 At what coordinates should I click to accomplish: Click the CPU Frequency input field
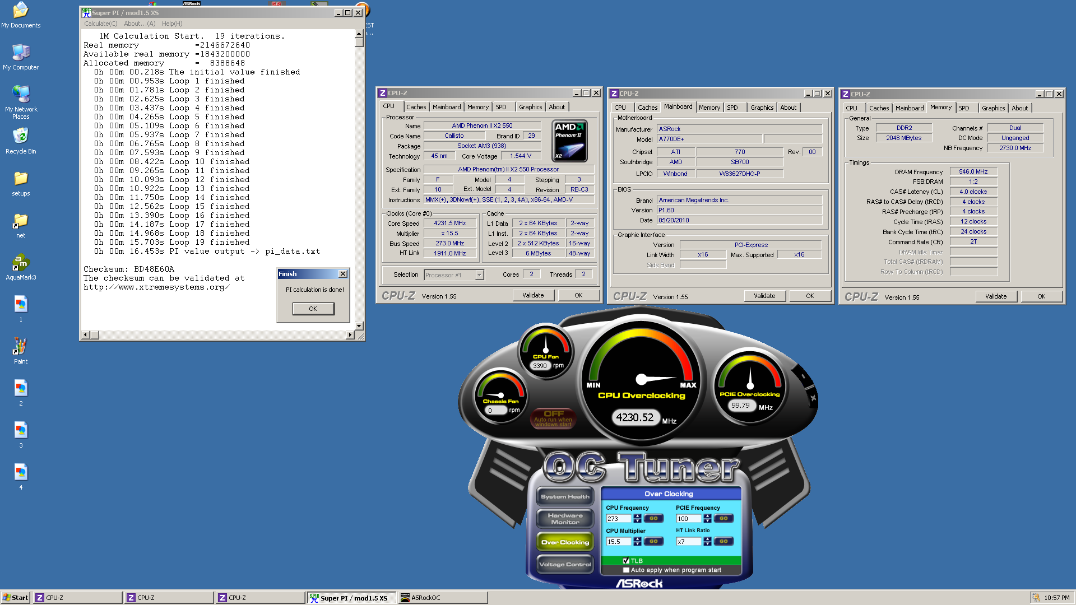click(619, 519)
